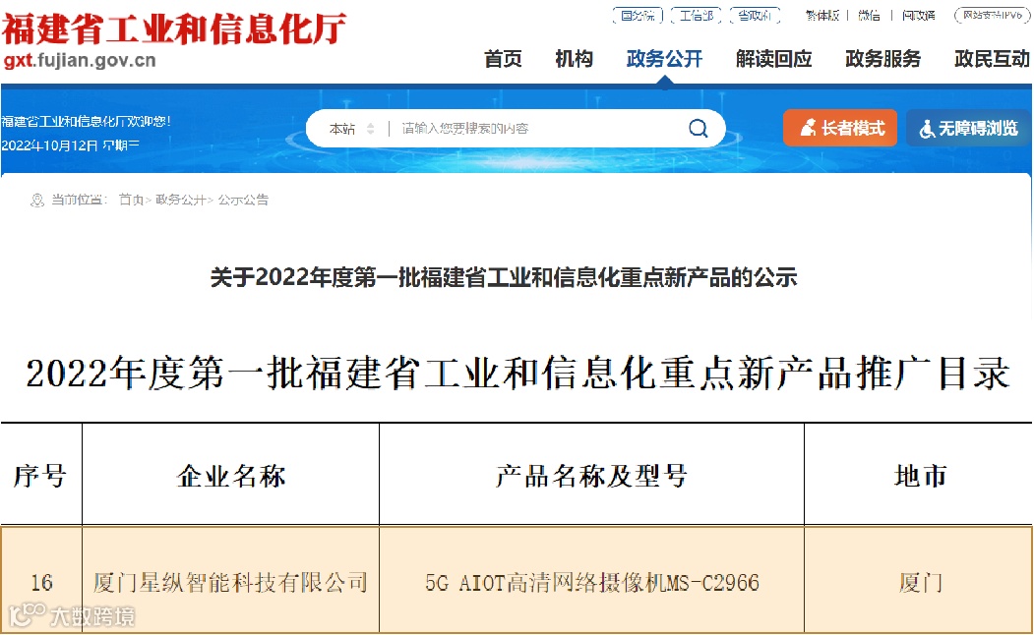This screenshot has height=635, width=1034.
Task: Open the 微信 link
Action: 869,15
